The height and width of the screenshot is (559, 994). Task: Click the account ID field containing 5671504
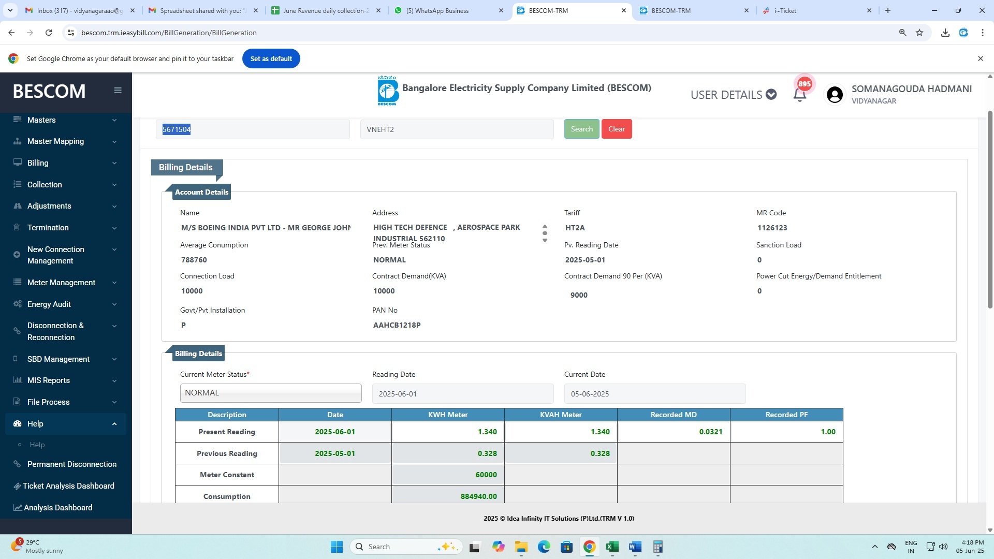(x=253, y=129)
